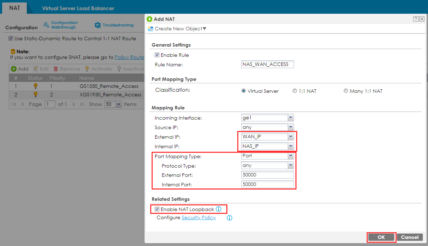
Task: Click the Security Policy info icon
Action: 229,218
